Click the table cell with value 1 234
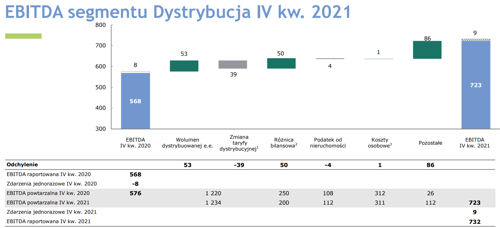 click(213, 203)
